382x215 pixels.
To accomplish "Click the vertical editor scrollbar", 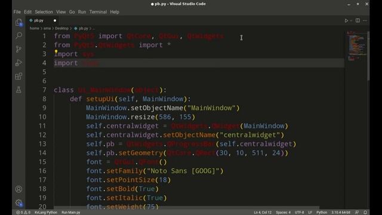I will pyautogui.click(x=368, y=56).
